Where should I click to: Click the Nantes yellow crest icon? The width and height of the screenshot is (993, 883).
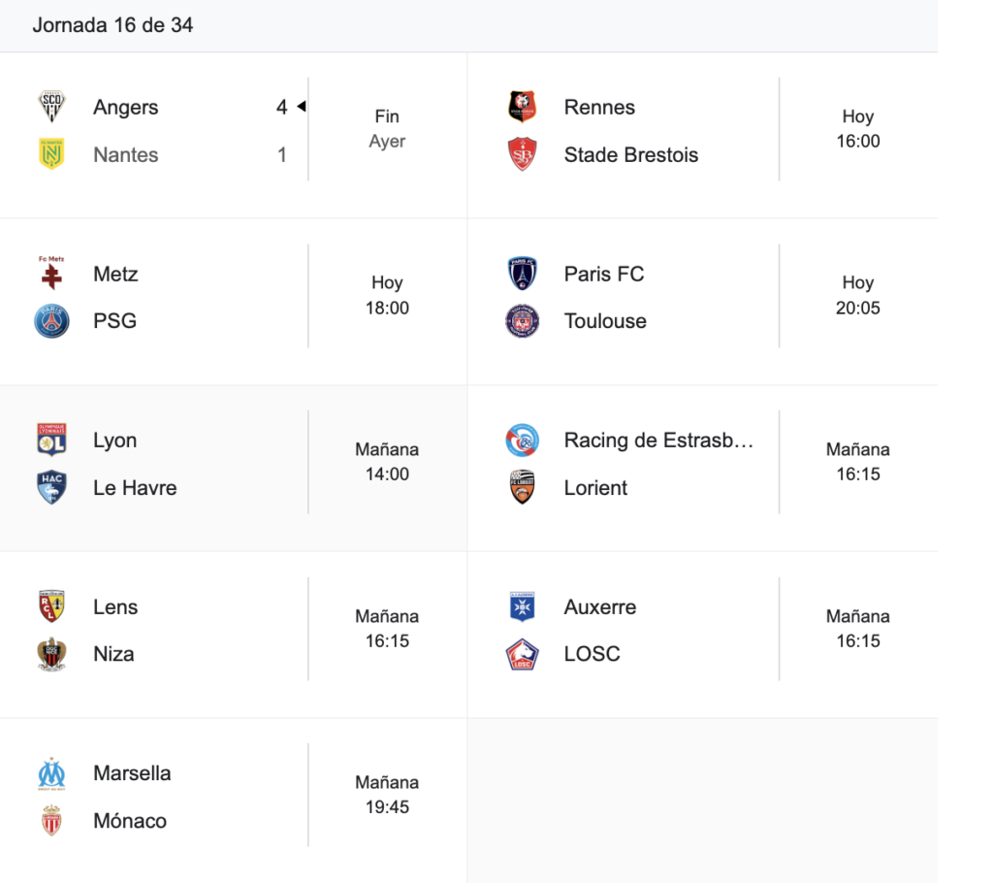(51, 154)
